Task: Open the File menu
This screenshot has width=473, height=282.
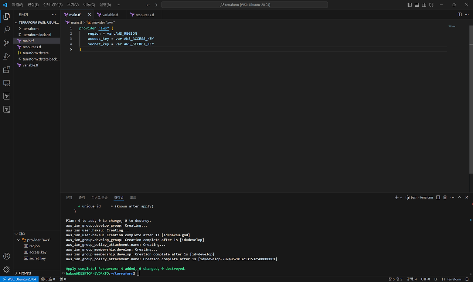Action: pos(17,5)
